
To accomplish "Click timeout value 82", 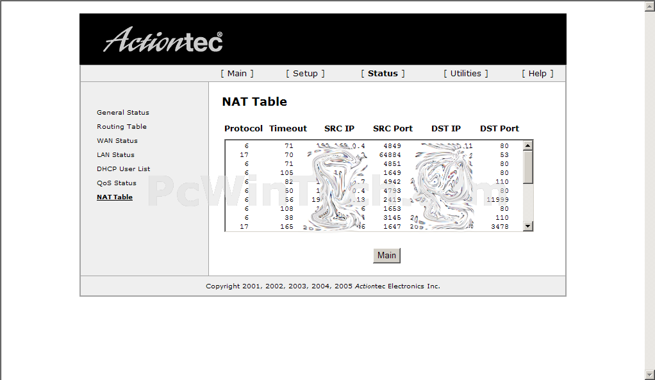I will (x=289, y=181).
